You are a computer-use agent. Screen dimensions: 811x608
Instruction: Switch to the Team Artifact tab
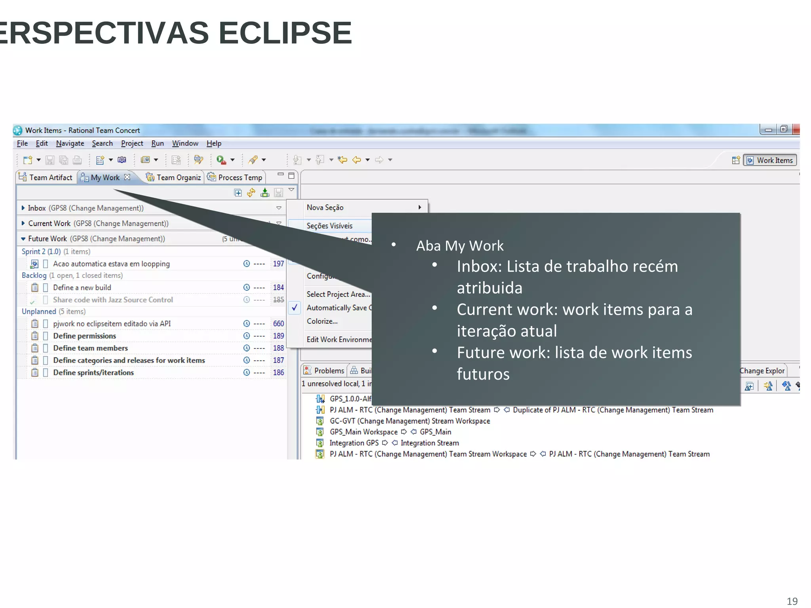[46, 177]
